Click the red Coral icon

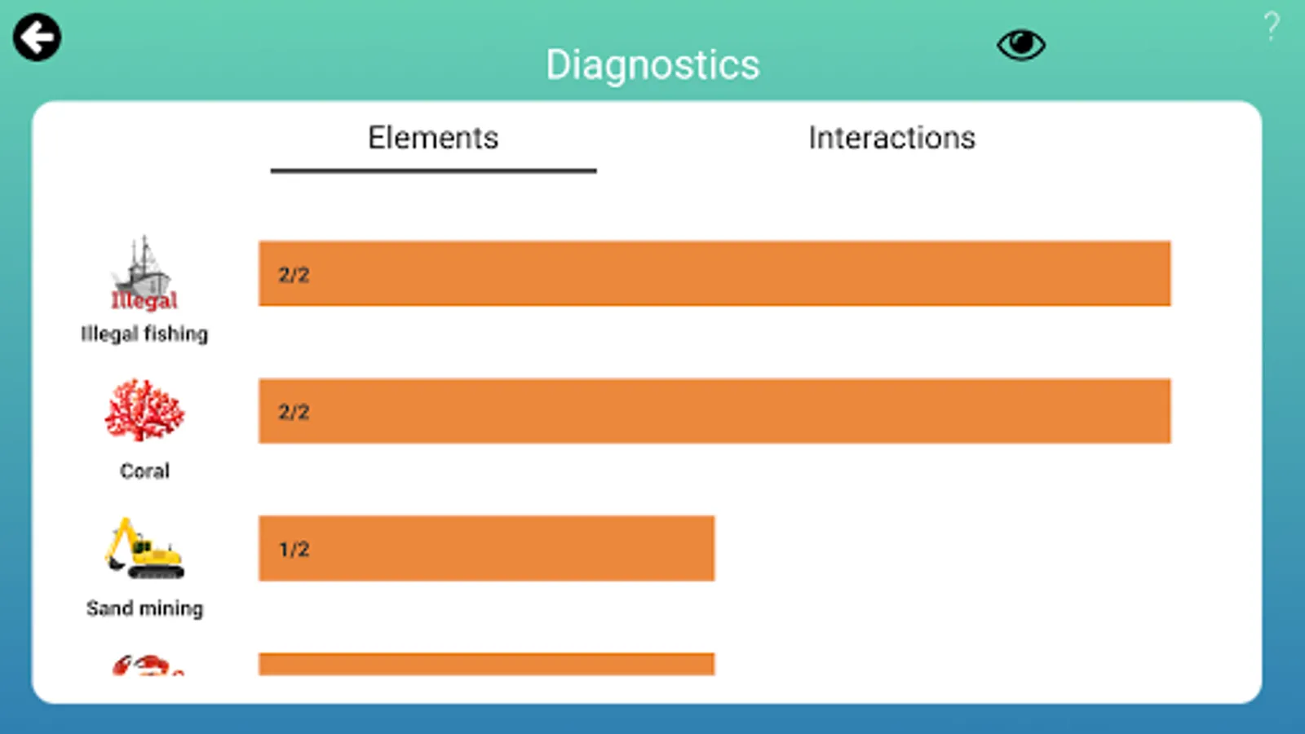pos(144,410)
